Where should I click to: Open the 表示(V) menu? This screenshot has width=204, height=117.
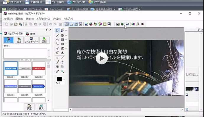pyautogui.click(x=30, y=19)
